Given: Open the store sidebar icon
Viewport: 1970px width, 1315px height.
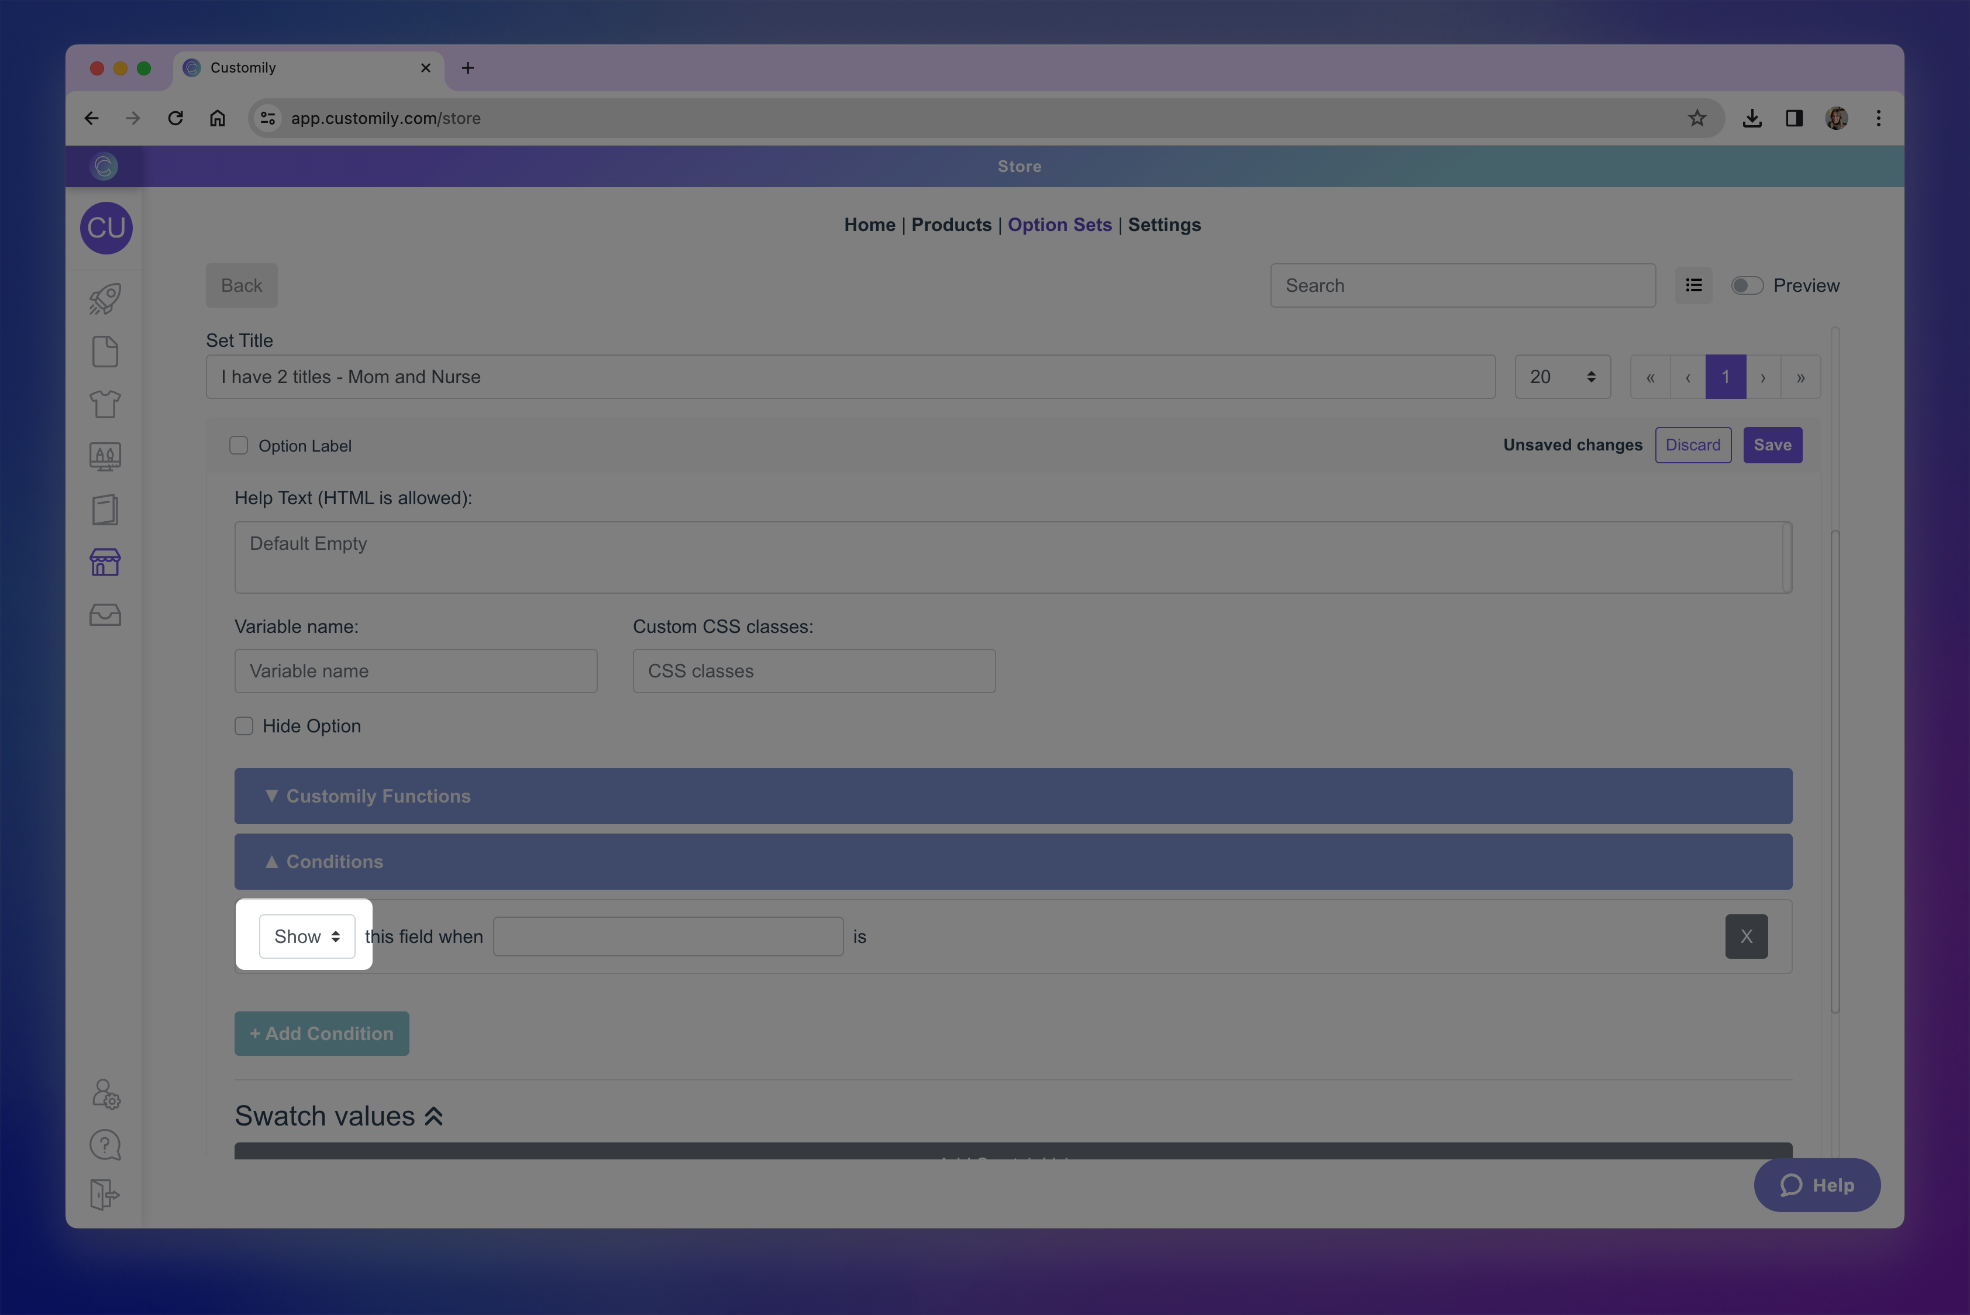Looking at the screenshot, I should 105,562.
